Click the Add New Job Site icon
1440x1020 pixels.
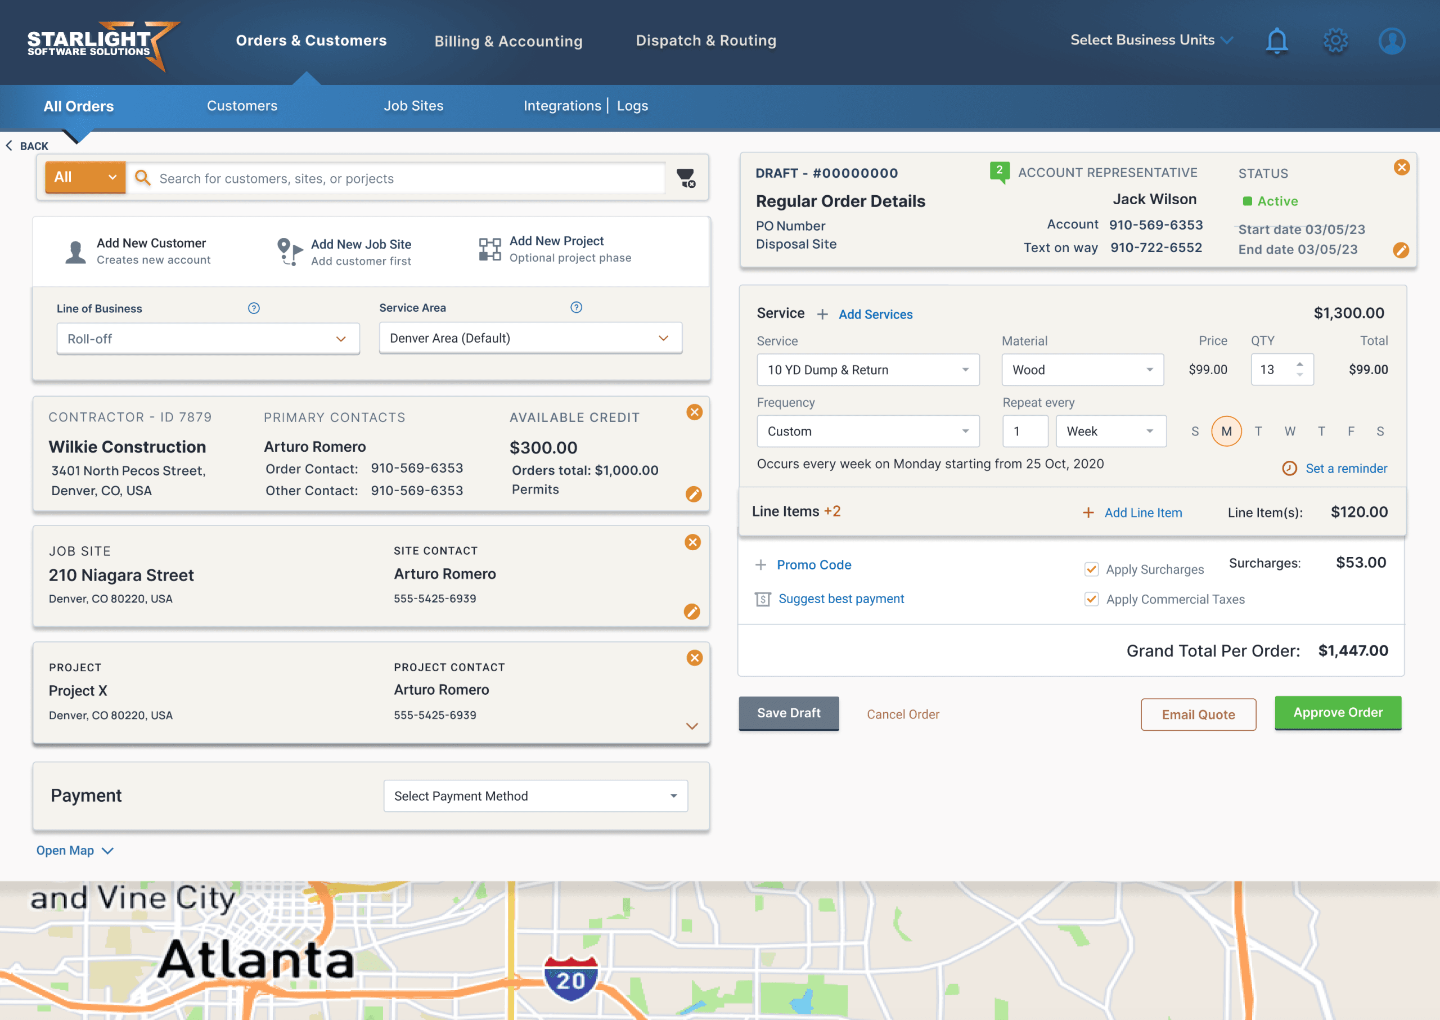tap(289, 251)
